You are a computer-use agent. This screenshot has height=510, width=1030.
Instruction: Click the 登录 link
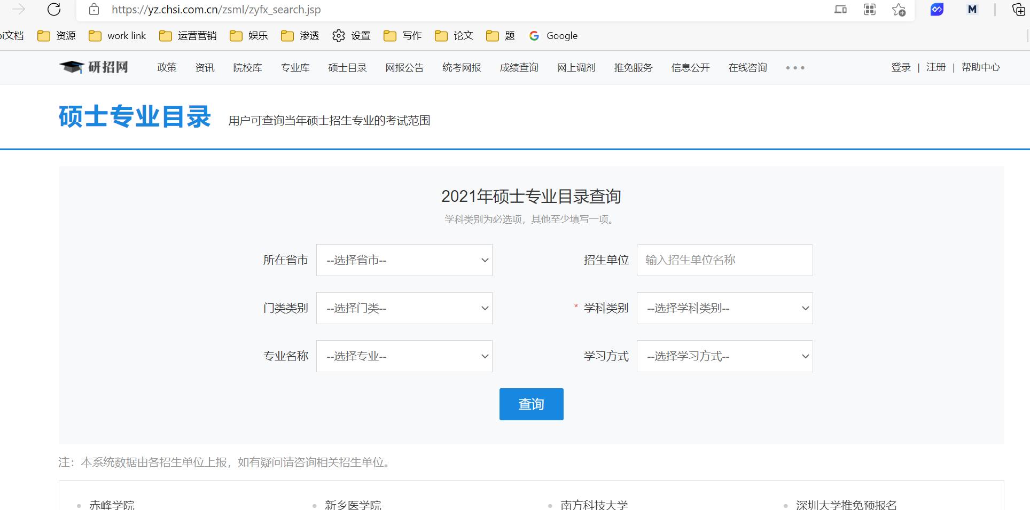click(x=901, y=67)
